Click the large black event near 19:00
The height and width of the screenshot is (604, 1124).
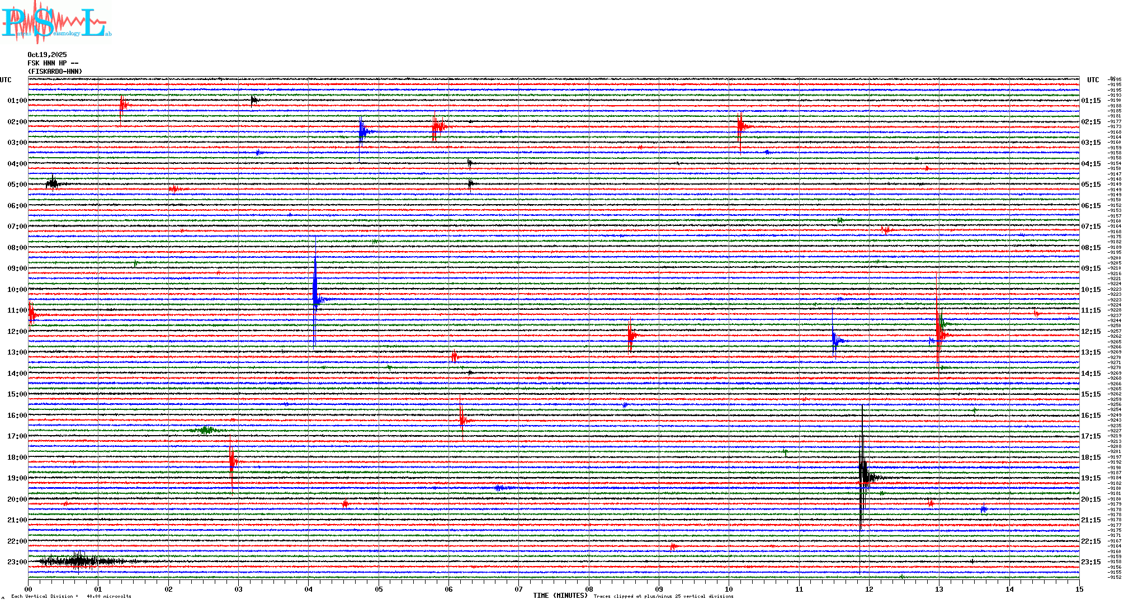[864, 475]
